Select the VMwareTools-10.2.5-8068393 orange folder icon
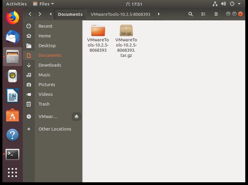The image size is (248, 185). click(98, 30)
